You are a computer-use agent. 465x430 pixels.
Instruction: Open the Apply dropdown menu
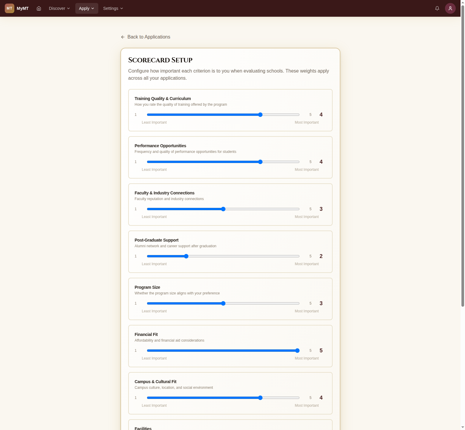(x=87, y=8)
